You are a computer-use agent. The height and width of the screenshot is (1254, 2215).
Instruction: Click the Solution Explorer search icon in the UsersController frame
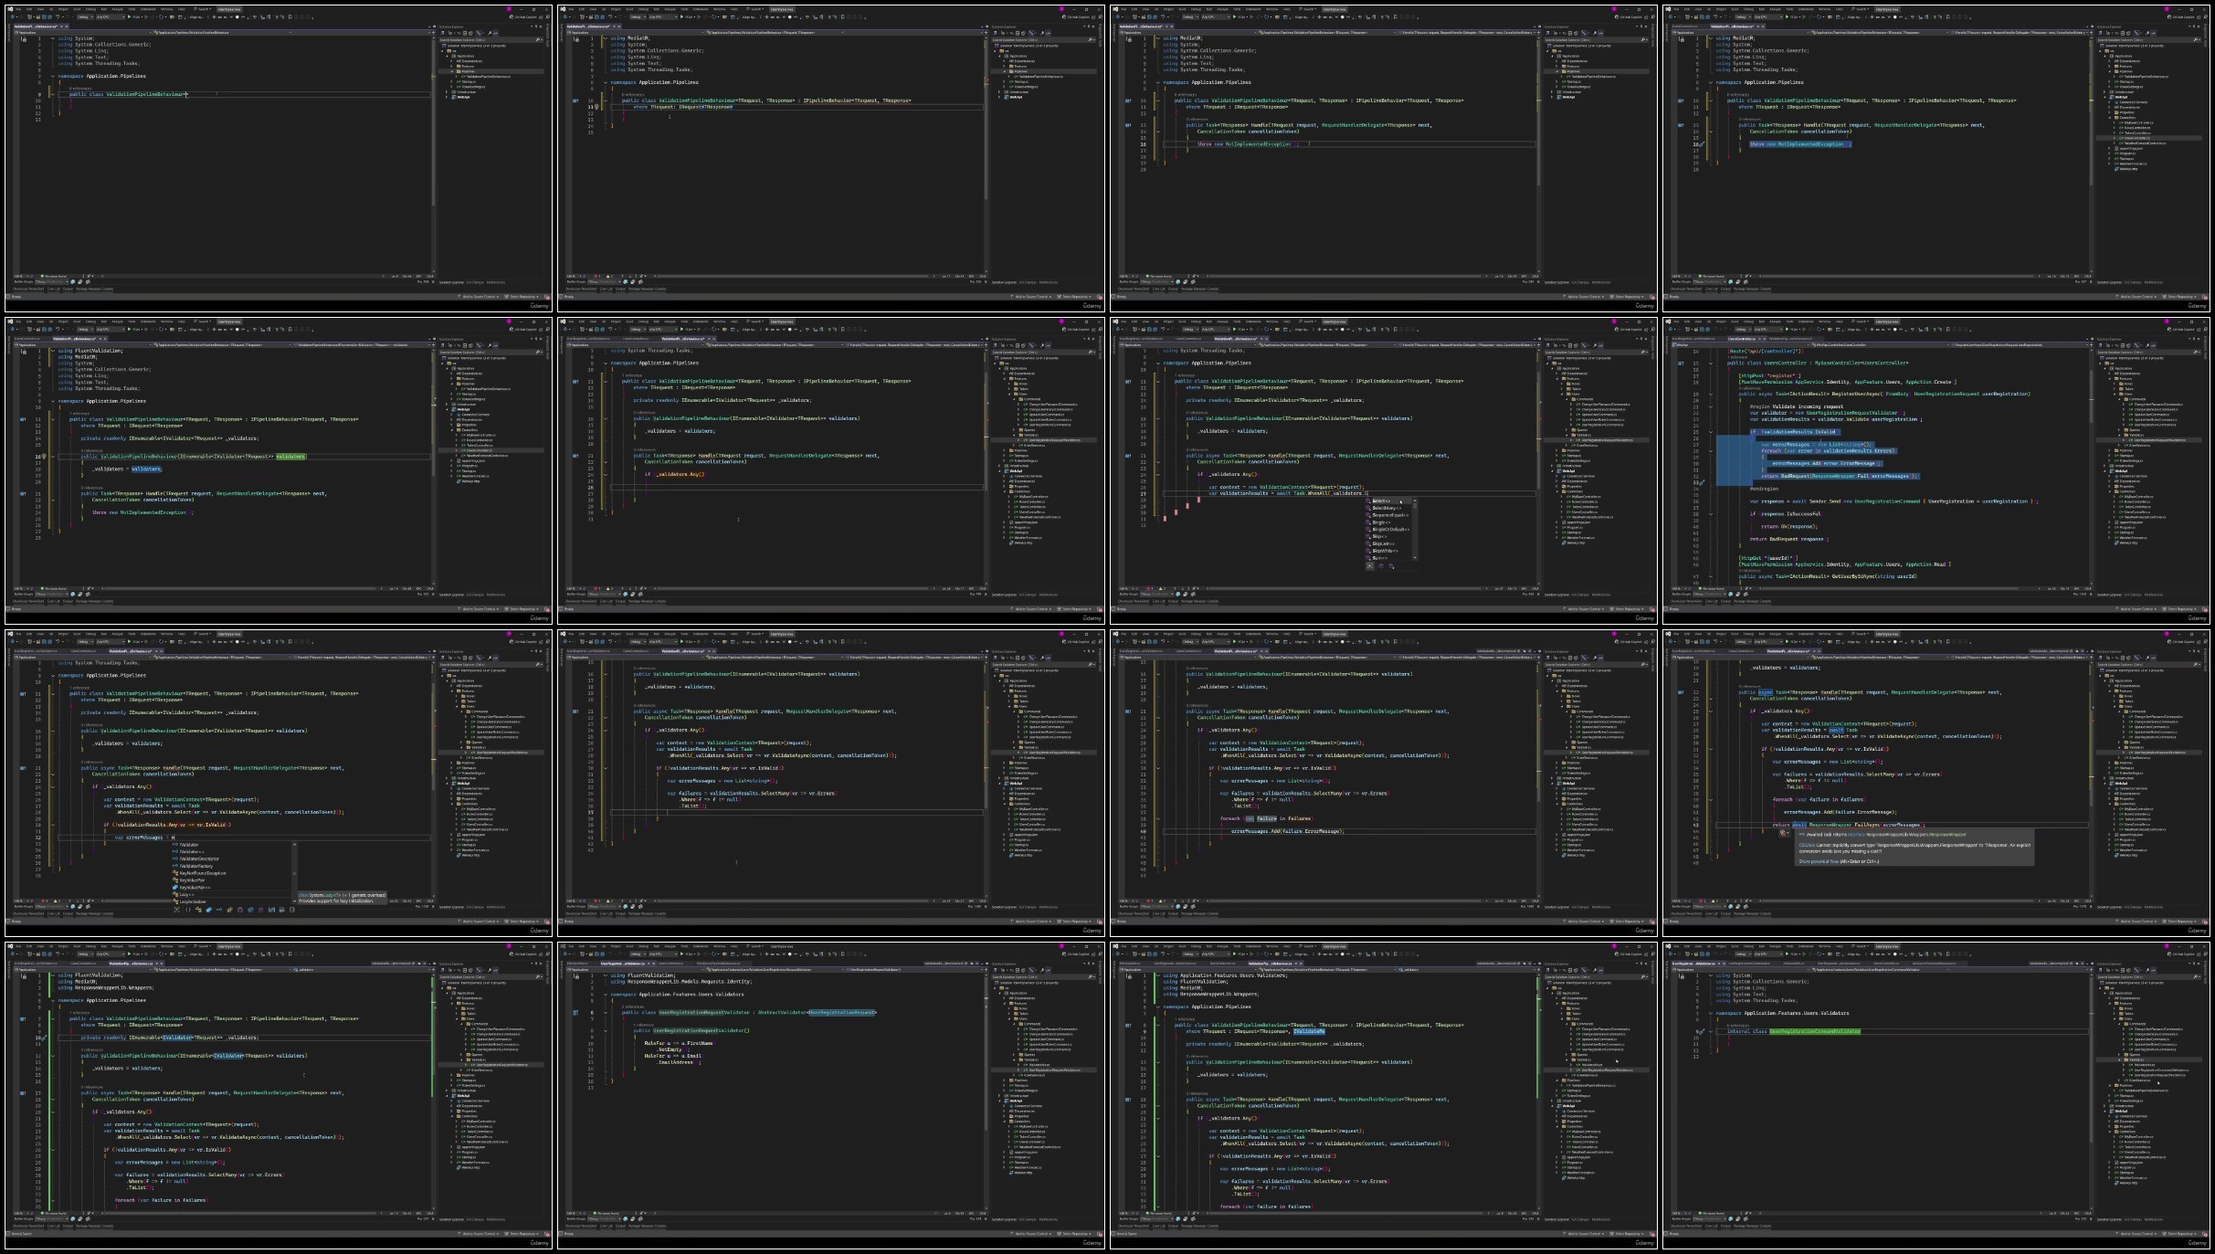pos(2197,352)
